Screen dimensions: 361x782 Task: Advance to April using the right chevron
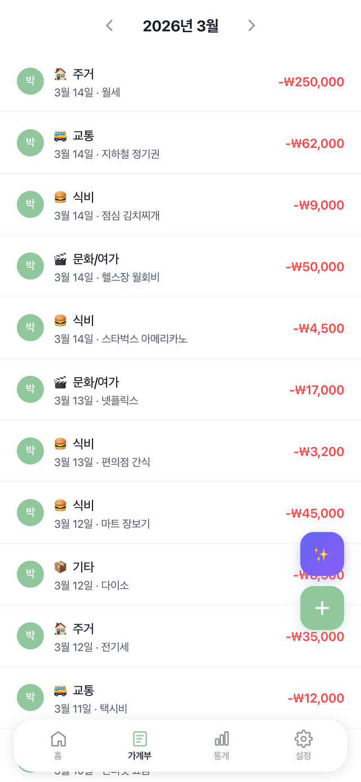click(x=252, y=25)
